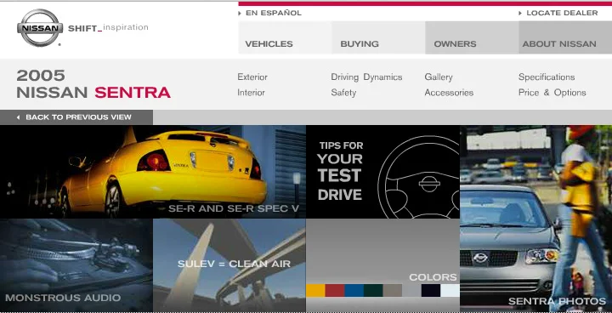Select the black color swatch

(431, 290)
